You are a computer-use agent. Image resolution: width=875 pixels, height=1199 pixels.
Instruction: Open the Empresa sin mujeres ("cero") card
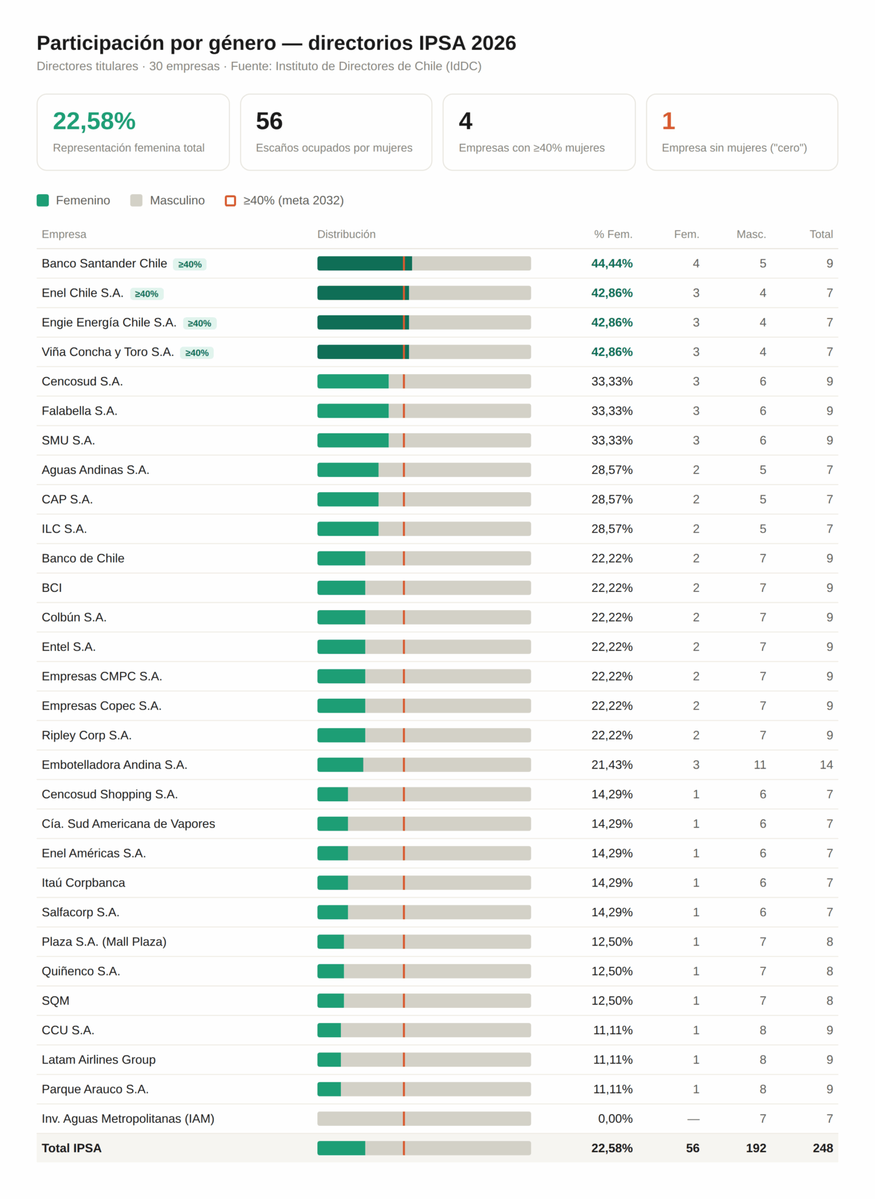(x=742, y=132)
